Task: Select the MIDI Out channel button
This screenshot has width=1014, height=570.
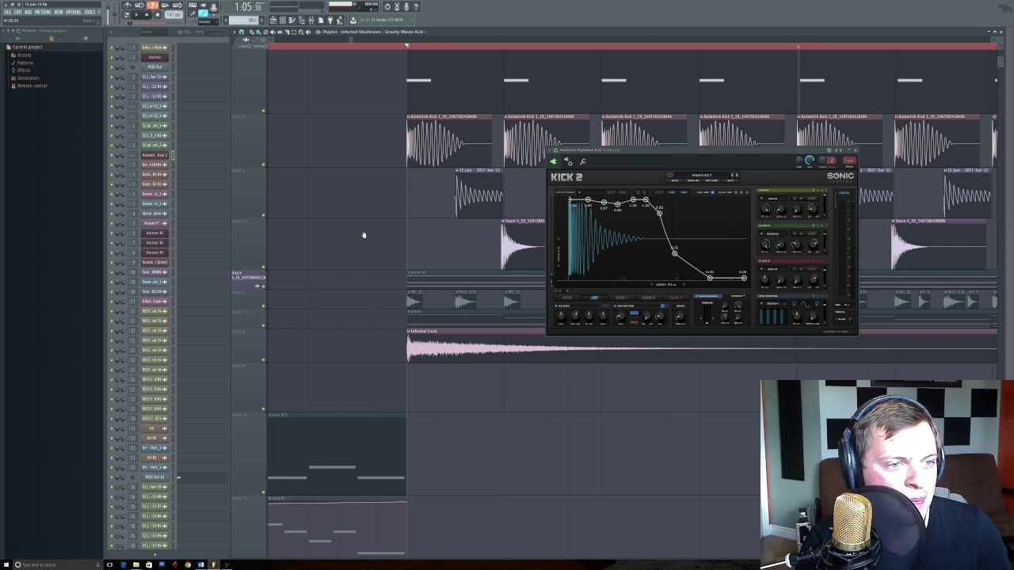Action: [x=154, y=66]
